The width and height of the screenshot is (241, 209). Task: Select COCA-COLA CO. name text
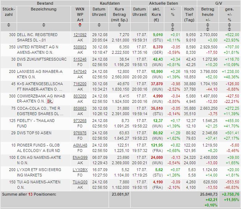tap(40, 111)
